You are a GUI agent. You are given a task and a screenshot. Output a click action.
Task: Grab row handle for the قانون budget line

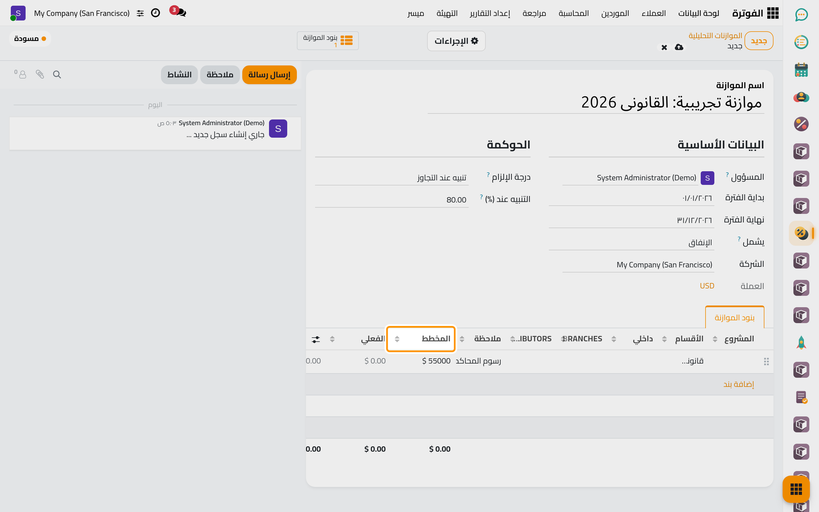[x=766, y=361]
